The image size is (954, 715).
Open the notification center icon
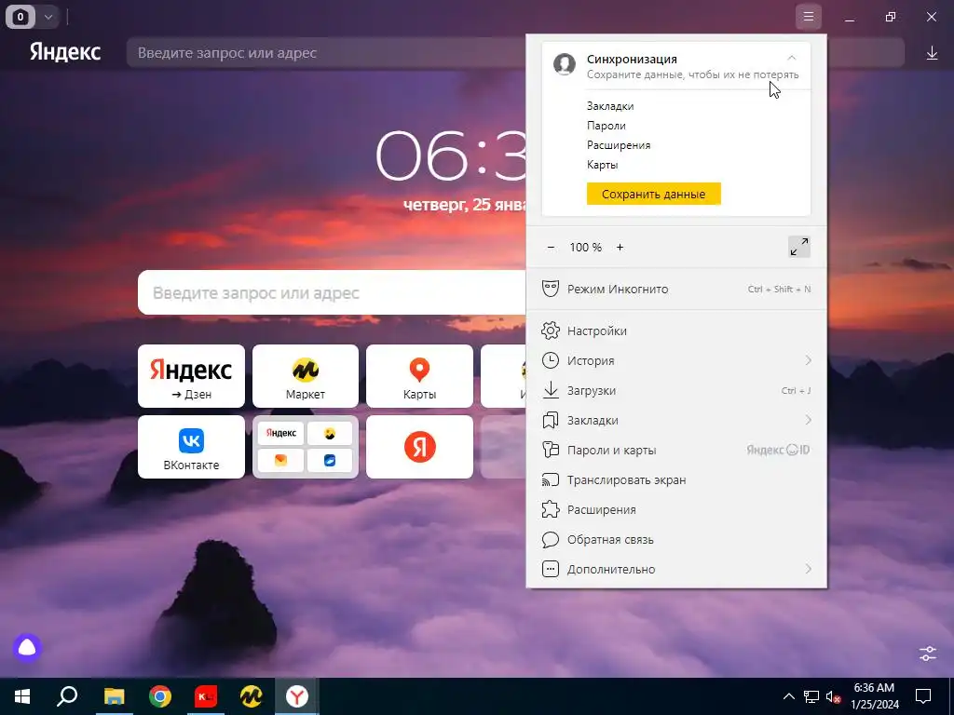tap(923, 696)
